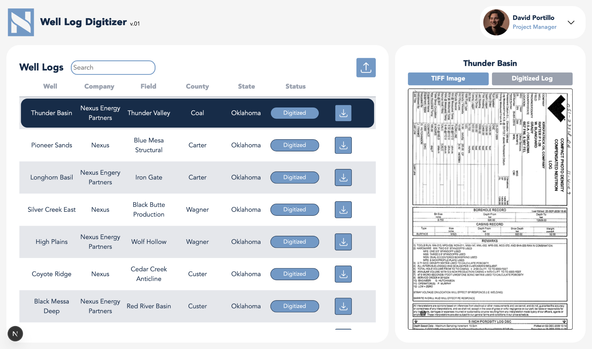The image size is (592, 349).
Task: Download the Silver Creek East log
Action: click(x=343, y=210)
